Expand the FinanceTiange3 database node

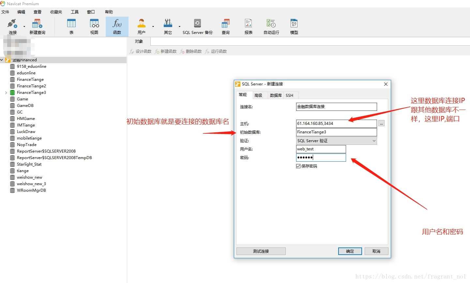click(6, 93)
